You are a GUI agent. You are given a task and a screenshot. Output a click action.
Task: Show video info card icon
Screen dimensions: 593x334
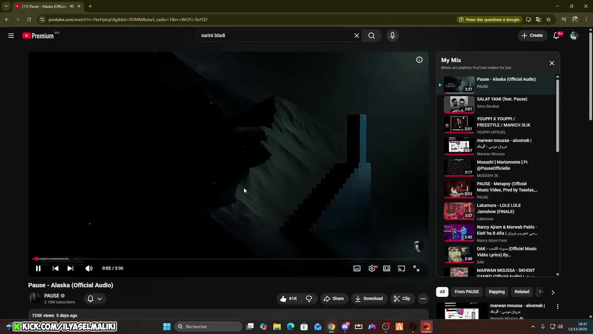(x=419, y=60)
